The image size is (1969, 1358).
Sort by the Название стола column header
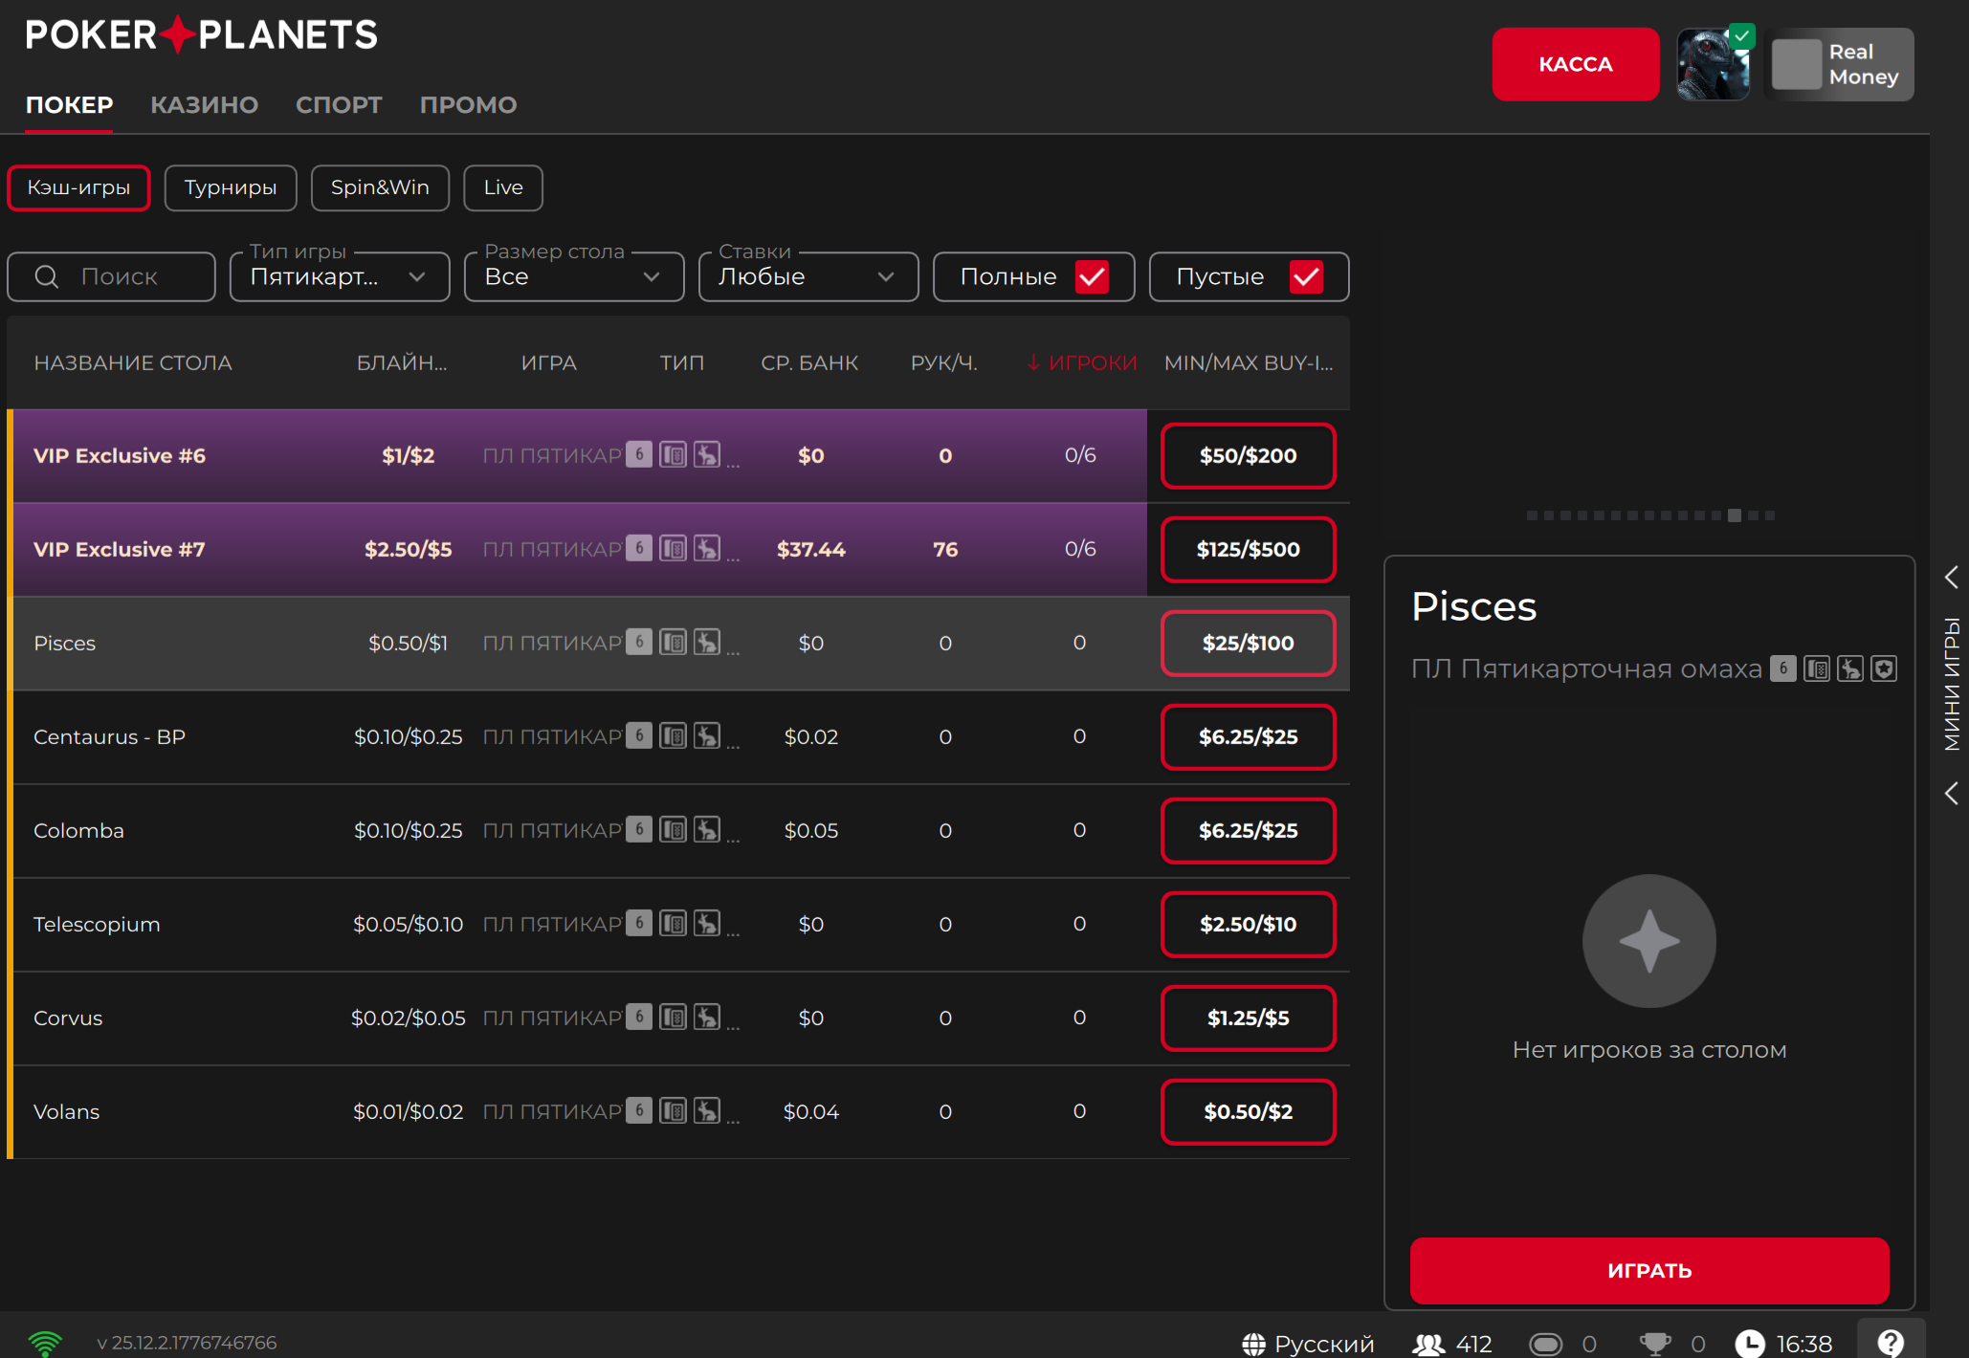(133, 362)
